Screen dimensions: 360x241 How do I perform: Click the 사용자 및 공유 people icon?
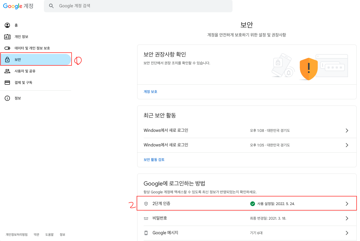coord(7,71)
